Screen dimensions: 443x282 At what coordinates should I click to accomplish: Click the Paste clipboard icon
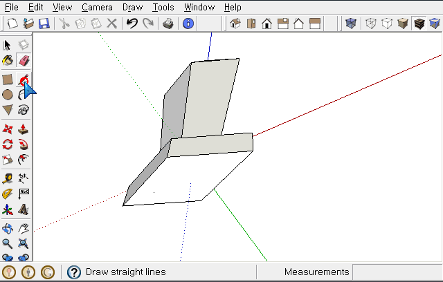tap(96, 23)
